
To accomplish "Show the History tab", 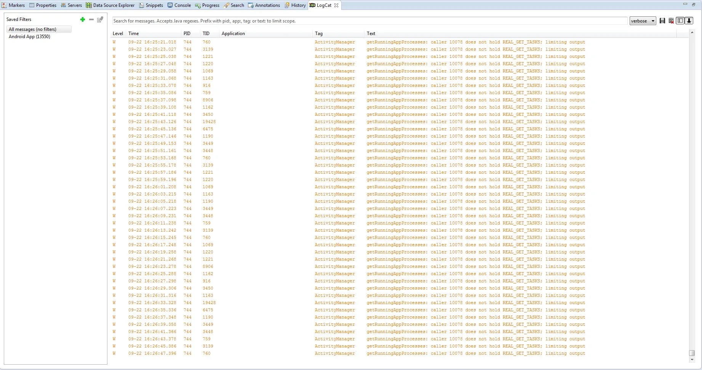I will (295, 5).
